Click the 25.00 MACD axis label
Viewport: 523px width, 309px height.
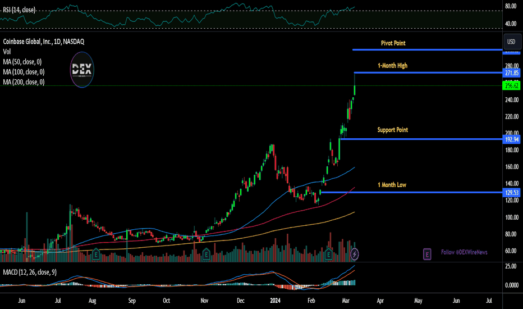[511, 266]
